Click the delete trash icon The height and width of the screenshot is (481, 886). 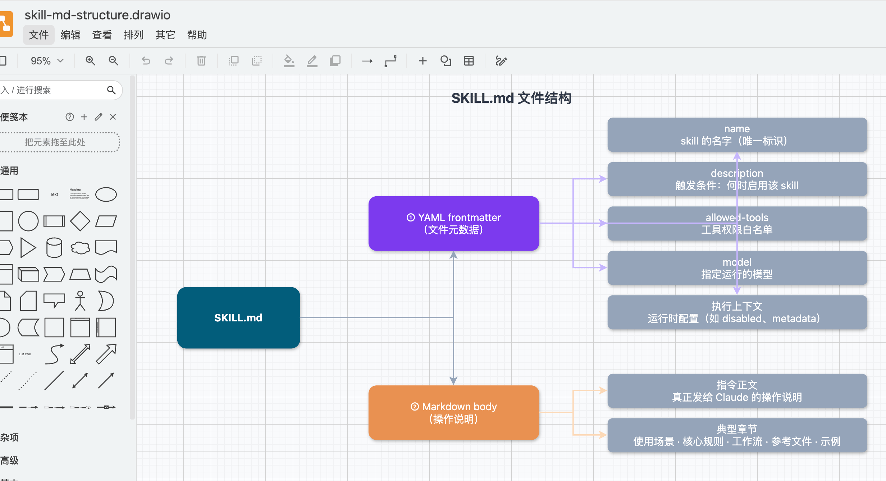[x=201, y=61]
